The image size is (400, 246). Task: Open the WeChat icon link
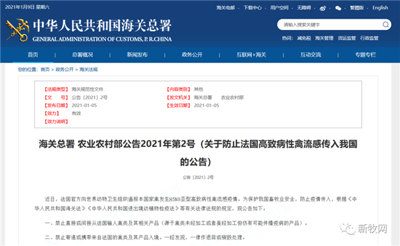pyautogui.click(x=338, y=8)
